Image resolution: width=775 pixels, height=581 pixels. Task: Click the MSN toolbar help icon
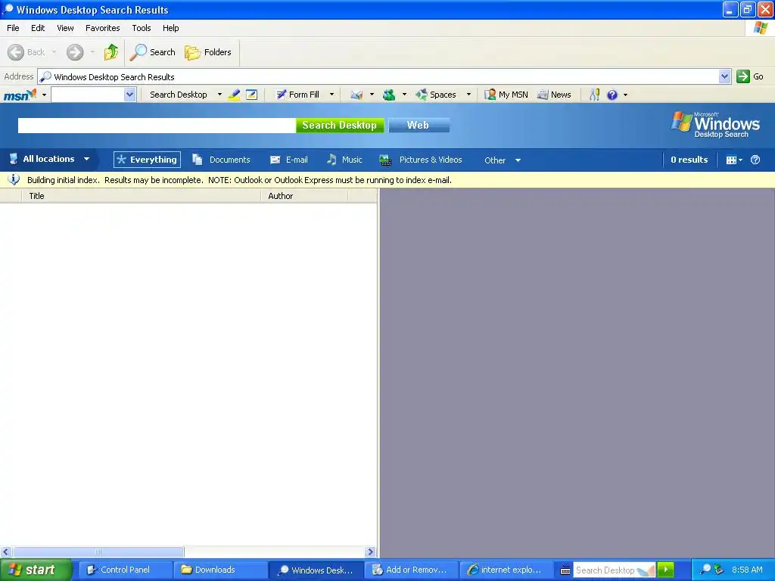pyautogui.click(x=612, y=95)
